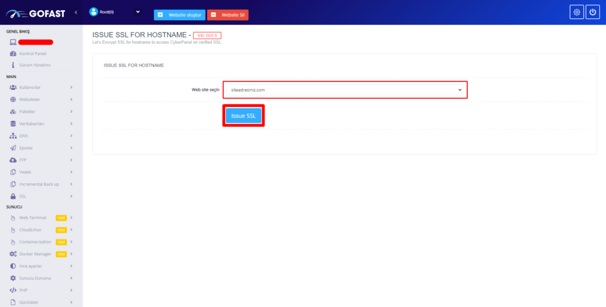
Task: Open the Web site seçin dropdown
Action: [345, 90]
